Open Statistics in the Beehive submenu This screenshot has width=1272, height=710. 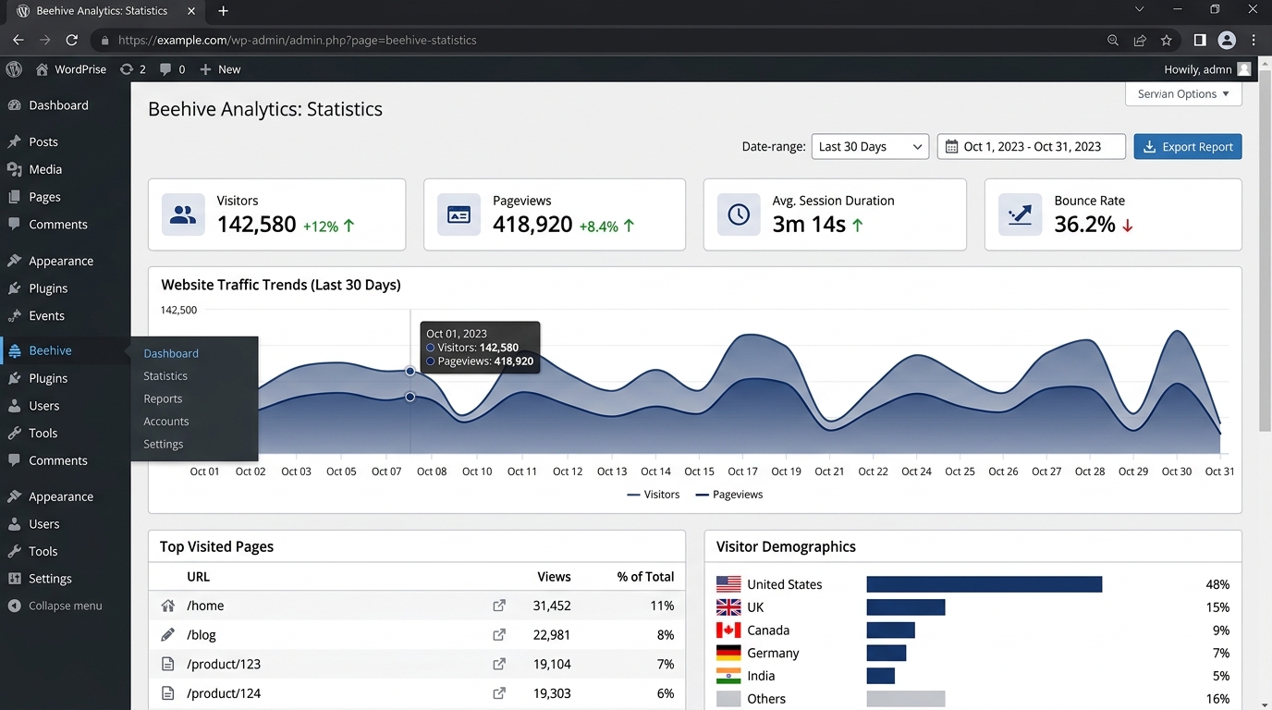point(165,376)
